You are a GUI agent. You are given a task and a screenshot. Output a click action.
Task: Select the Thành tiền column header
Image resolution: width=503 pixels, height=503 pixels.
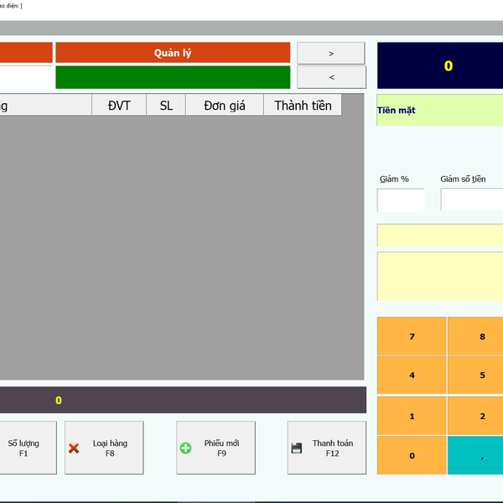pos(303,105)
